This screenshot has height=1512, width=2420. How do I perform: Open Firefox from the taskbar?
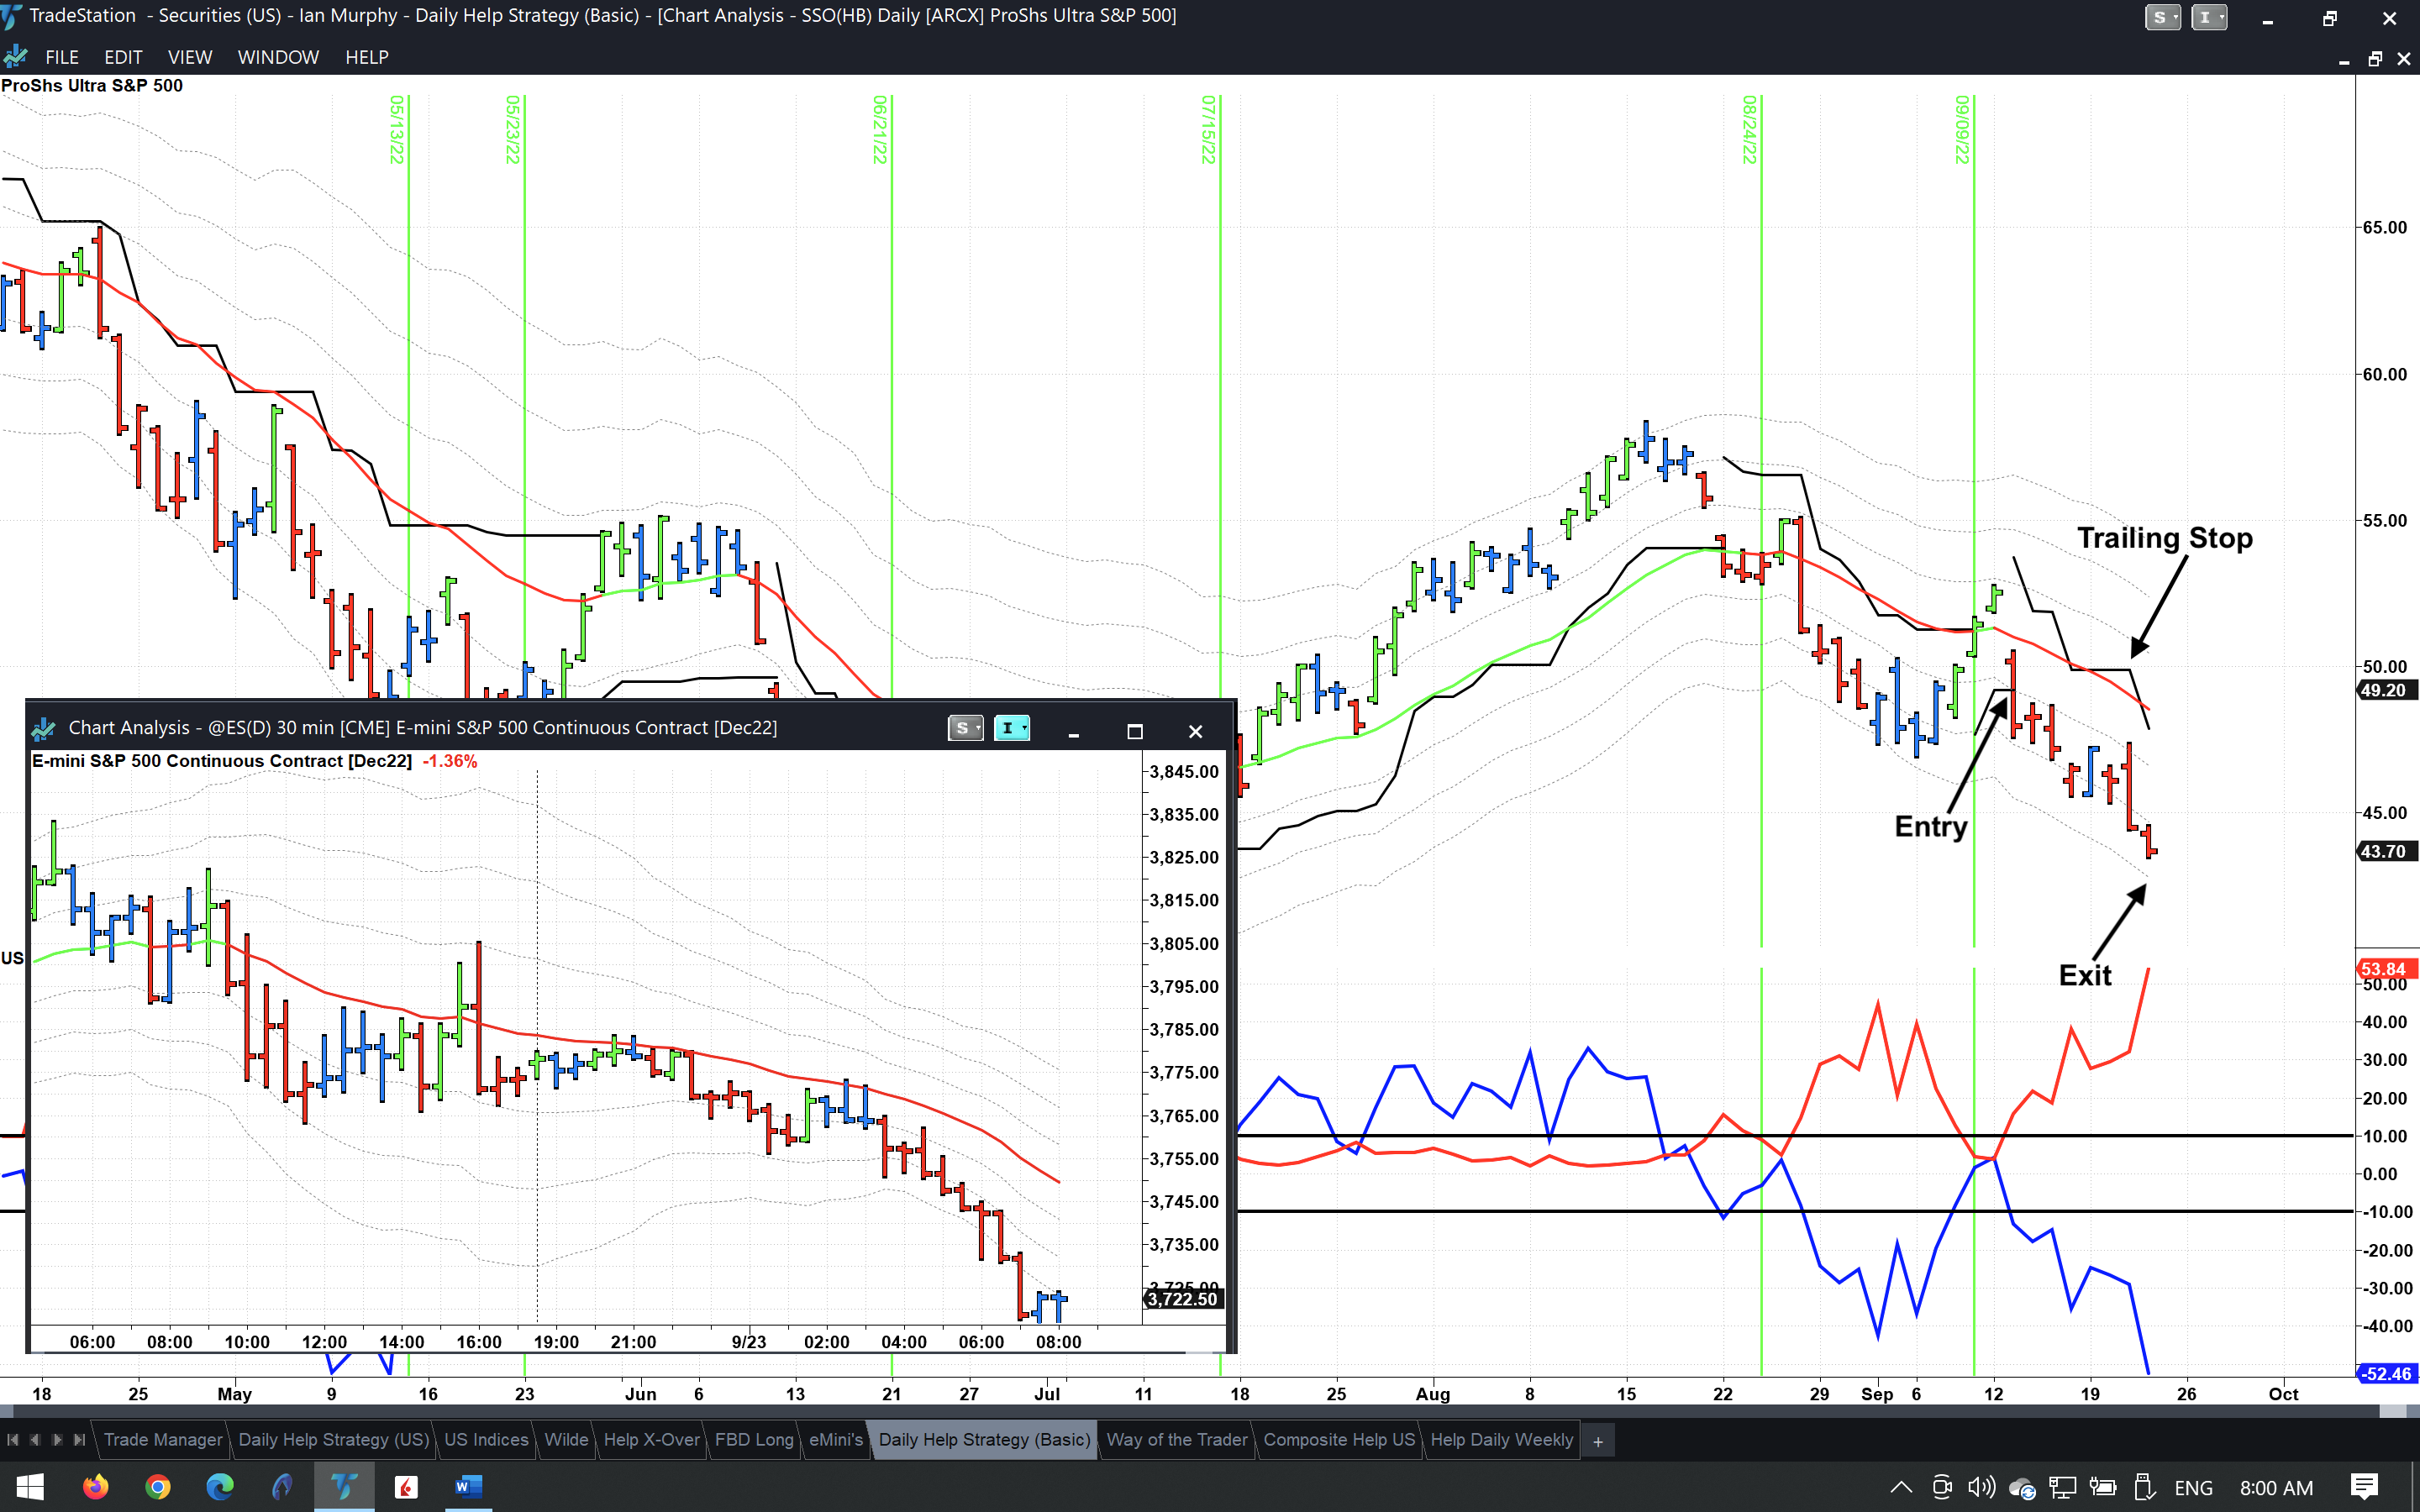[x=96, y=1486]
